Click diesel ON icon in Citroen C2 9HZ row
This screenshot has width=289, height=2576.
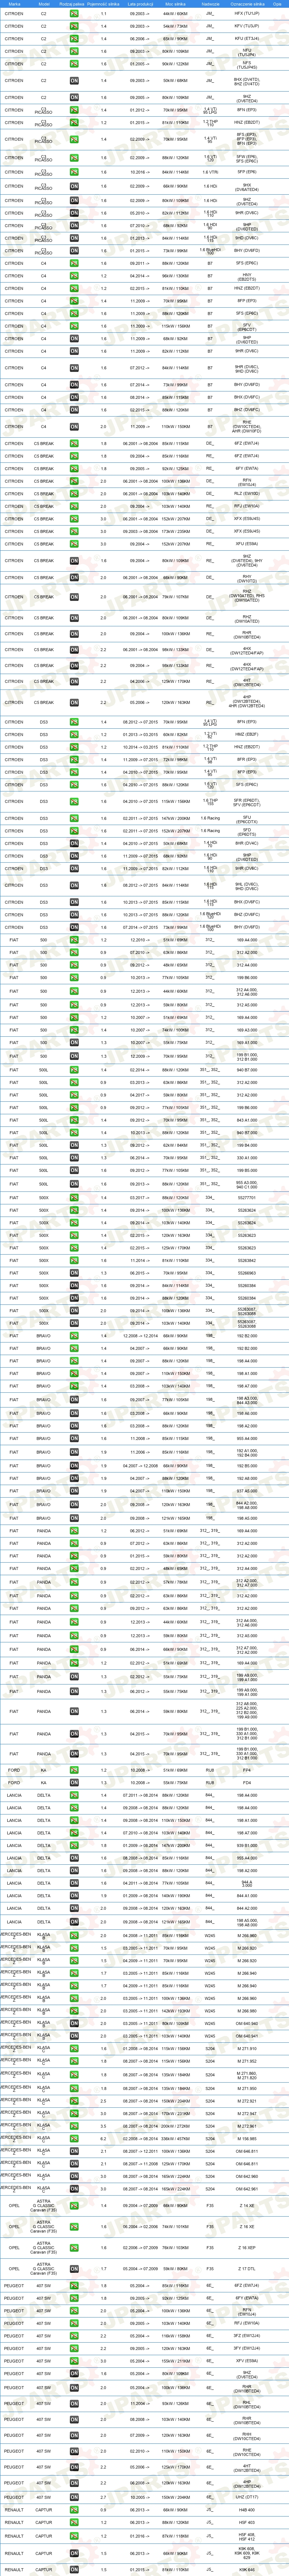point(74,98)
